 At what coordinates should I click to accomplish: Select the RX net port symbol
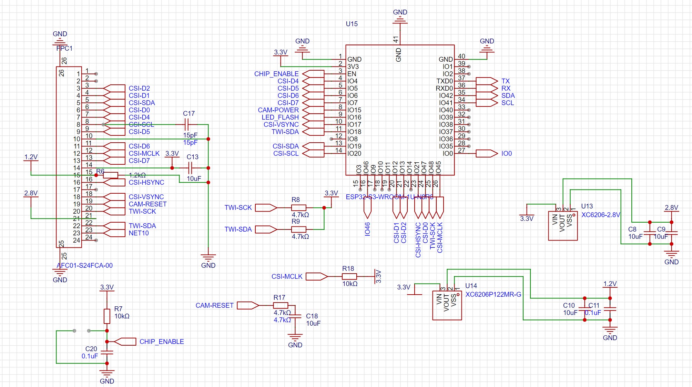click(487, 88)
